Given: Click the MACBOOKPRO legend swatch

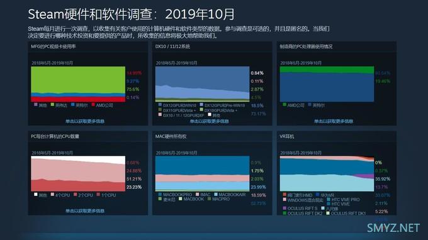Looking at the screenshot, I should click(x=160, y=194).
